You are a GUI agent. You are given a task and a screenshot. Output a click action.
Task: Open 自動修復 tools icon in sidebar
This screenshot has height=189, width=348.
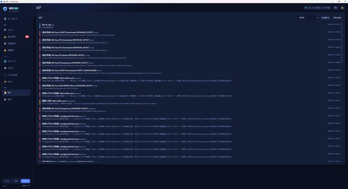click(5, 44)
